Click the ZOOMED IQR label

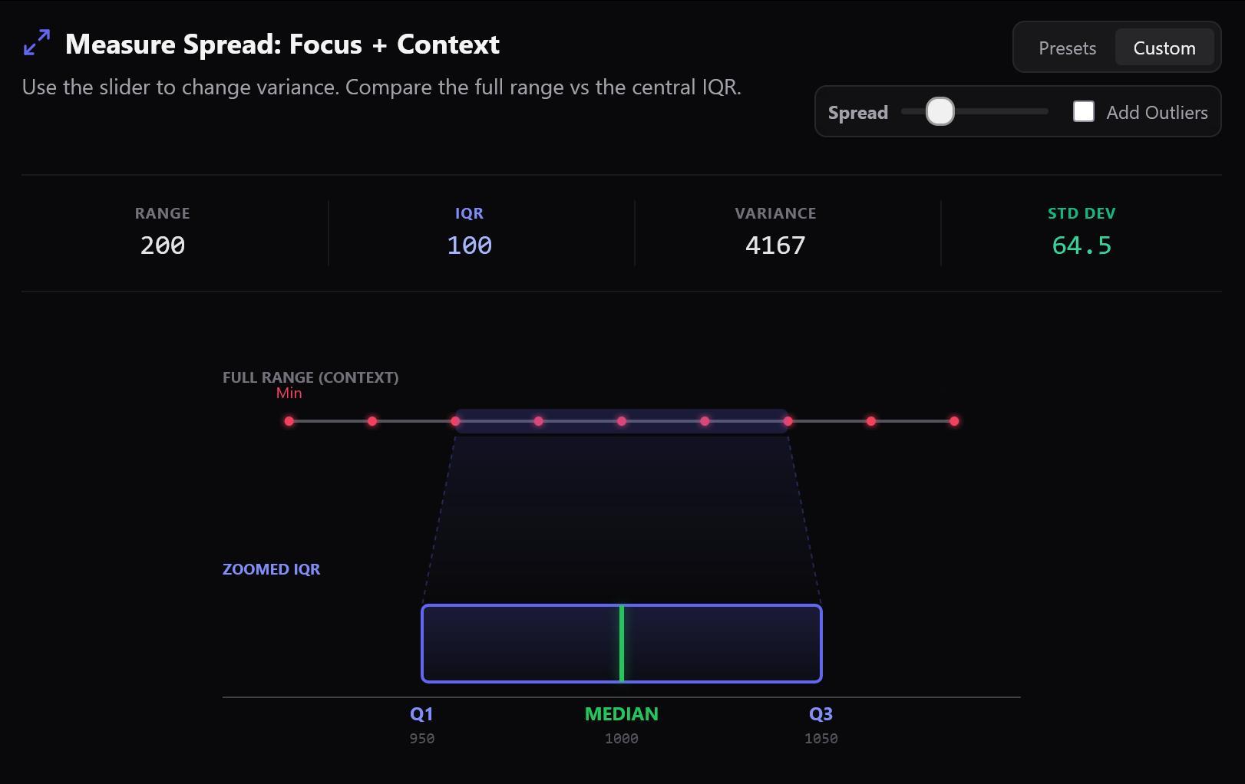(x=271, y=569)
